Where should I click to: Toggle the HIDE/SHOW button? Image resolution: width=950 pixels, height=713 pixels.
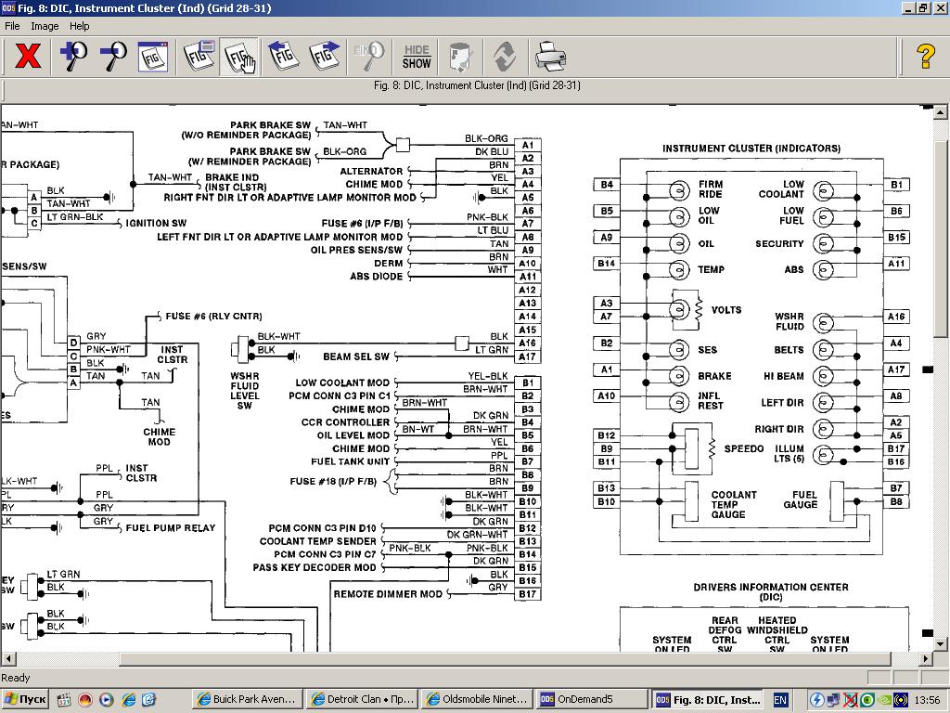tap(417, 57)
